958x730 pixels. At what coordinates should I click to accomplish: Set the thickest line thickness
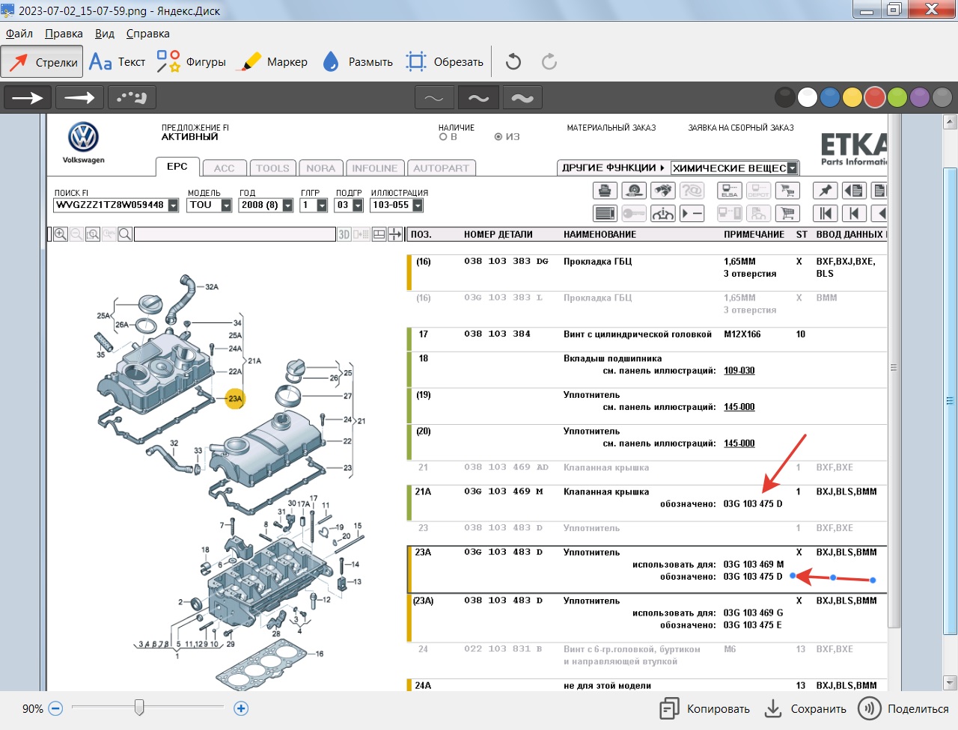pos(522,98)
